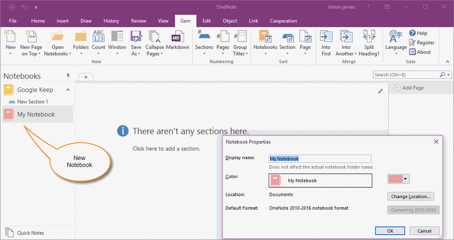Image resolution: width=454 pixels, height=240 pixels.
Task: Click the Save As icon
Action: click(x=136, y=36)
